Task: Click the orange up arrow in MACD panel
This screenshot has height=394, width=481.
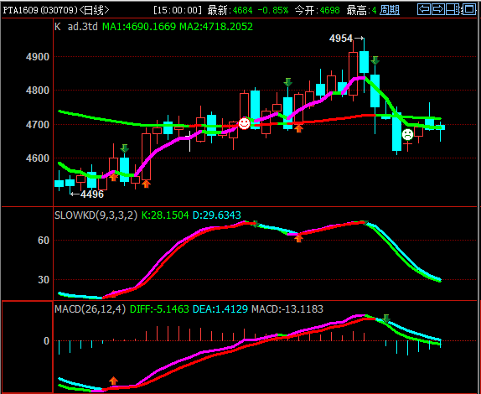Action: tap(113, 381)
